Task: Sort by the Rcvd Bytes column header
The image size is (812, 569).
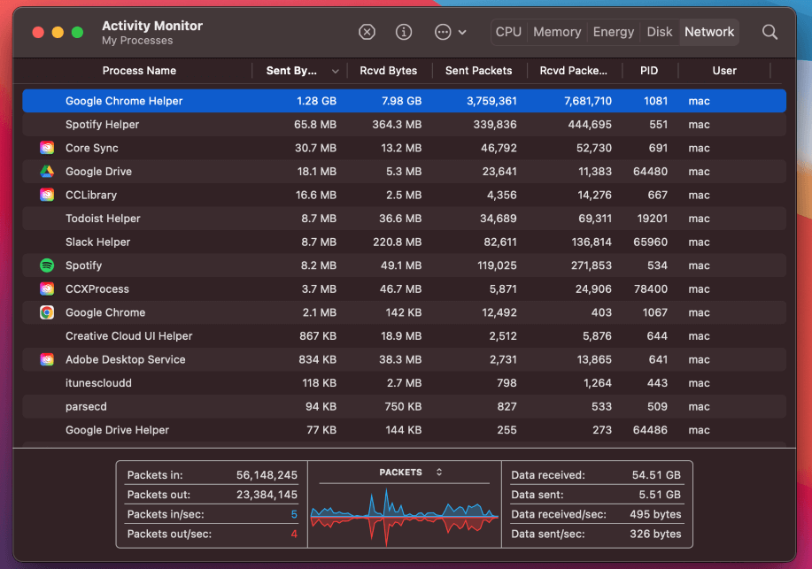Action: 388,71
